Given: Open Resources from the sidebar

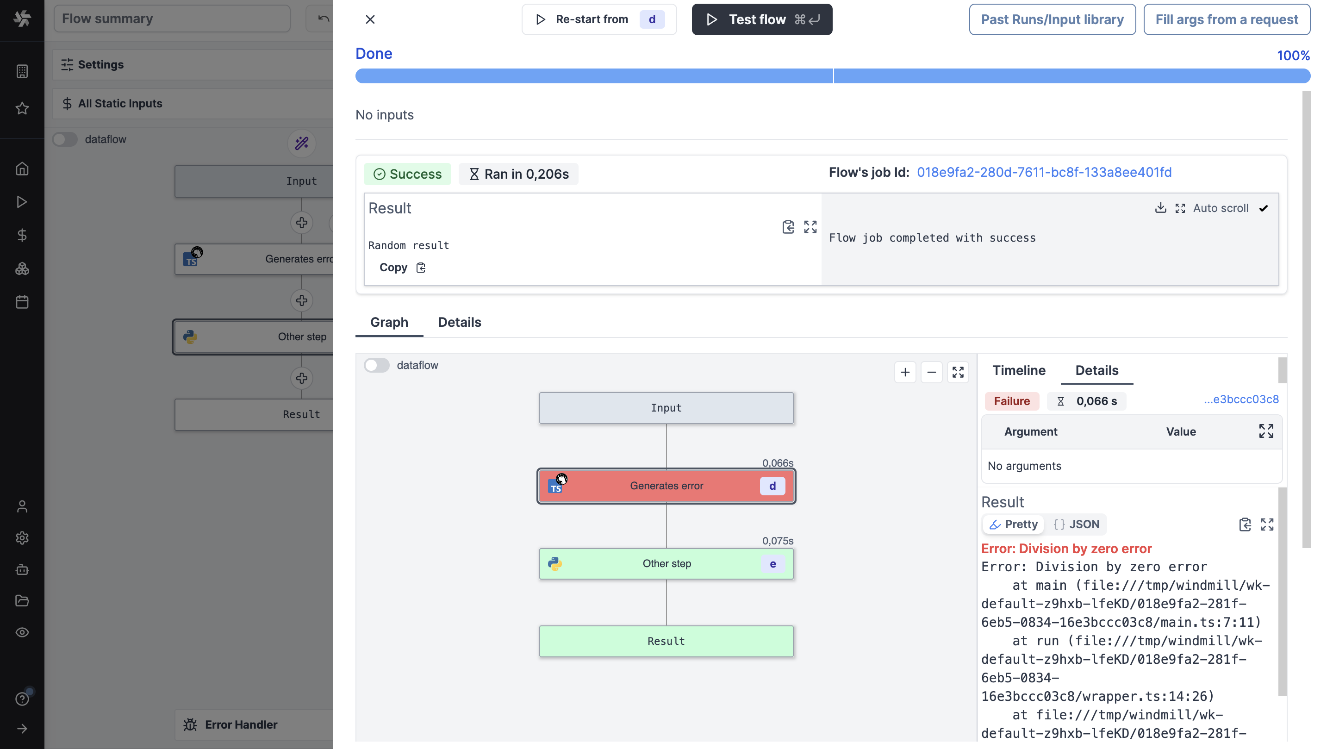Looking at the screenshot, I should (x=22, y=268).
